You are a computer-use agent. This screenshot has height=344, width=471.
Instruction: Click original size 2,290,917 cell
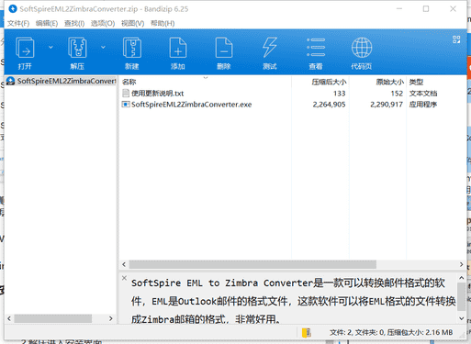pos(387,105)
